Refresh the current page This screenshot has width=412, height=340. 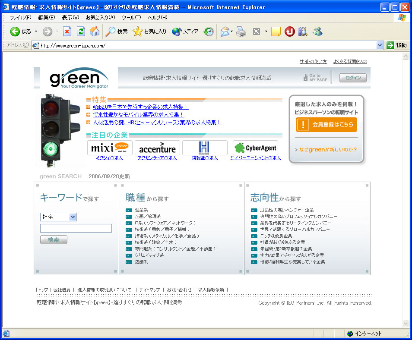coord(81,31)
